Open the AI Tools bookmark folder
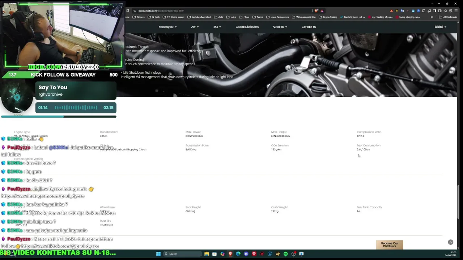 tap(153, 17)
